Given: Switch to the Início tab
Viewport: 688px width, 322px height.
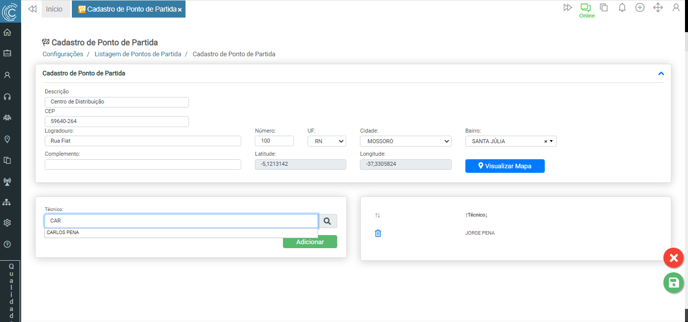Looking at the screenshot, I should (54, 9).
